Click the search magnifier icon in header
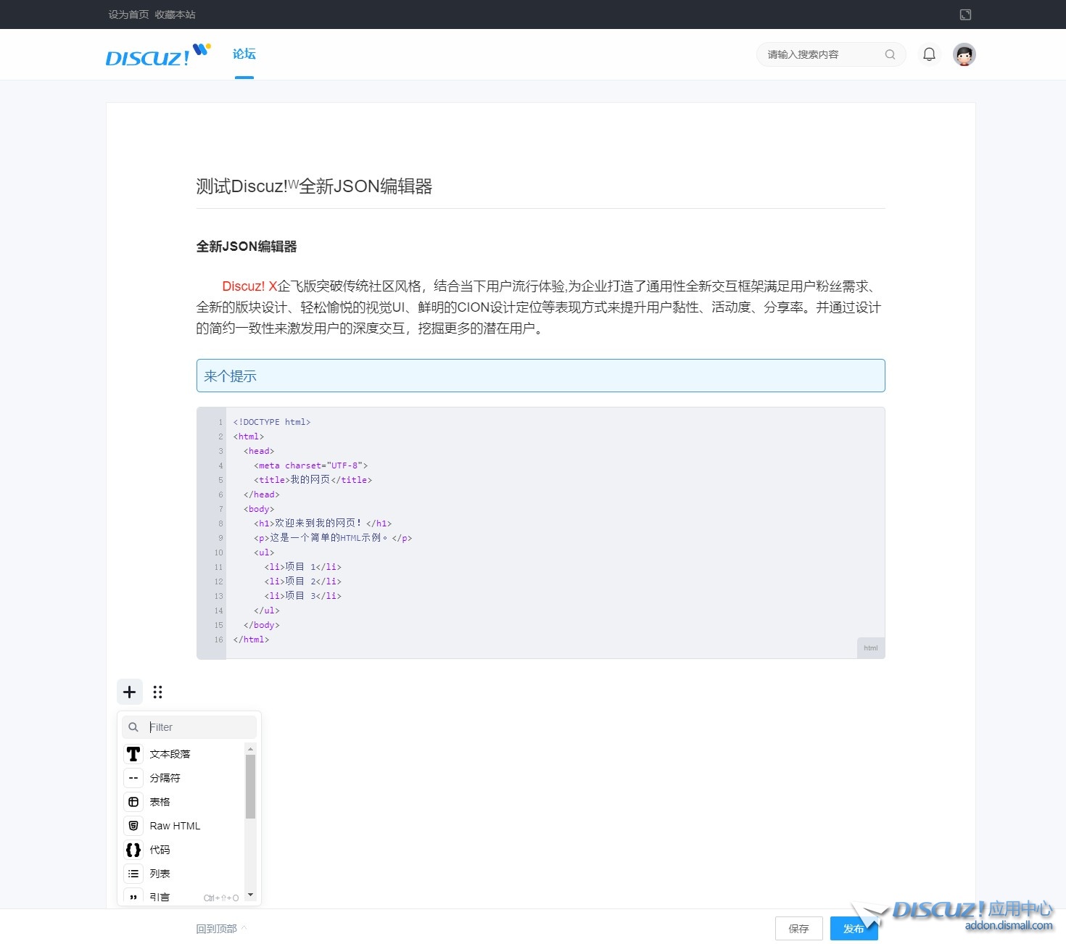Screen dimensions: 1066x944 pos(890,54)
